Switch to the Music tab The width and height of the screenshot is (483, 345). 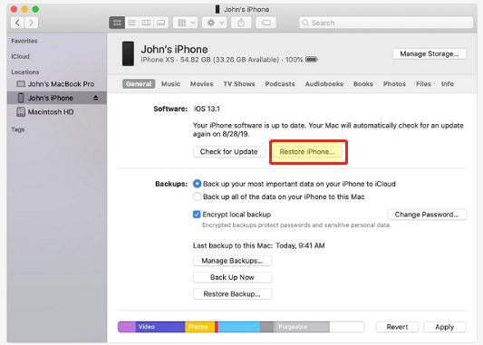click(x=170, y=83)
